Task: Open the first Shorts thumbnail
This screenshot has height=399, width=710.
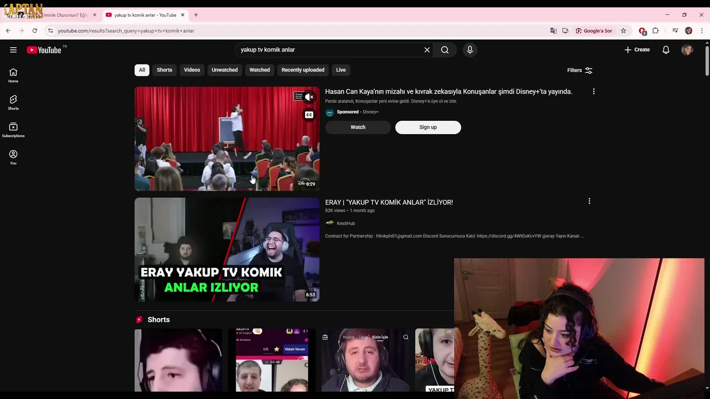Action: (178, 360)
